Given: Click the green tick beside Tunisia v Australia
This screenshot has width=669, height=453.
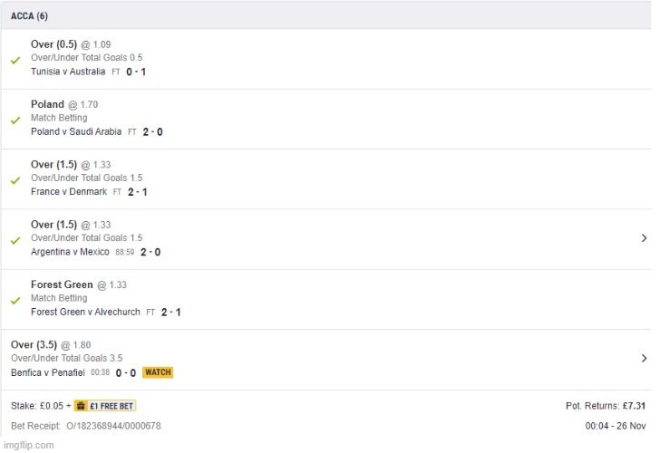Looking at the screenshot, I should (x=15, y=60).
